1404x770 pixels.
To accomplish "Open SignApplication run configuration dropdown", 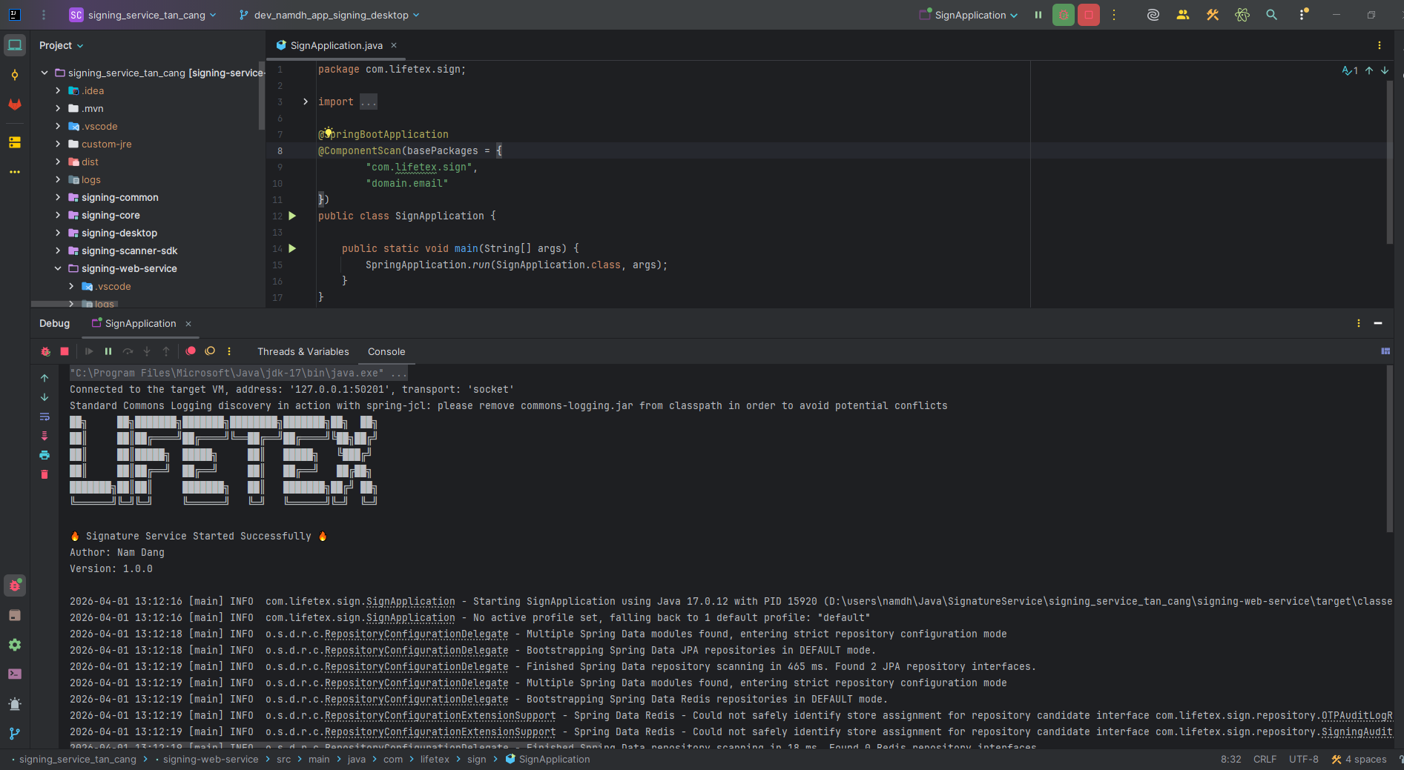I will coord(969,15).
